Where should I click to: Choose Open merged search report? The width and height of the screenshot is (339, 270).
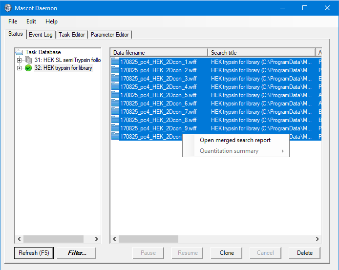click(x=235, y=140)
